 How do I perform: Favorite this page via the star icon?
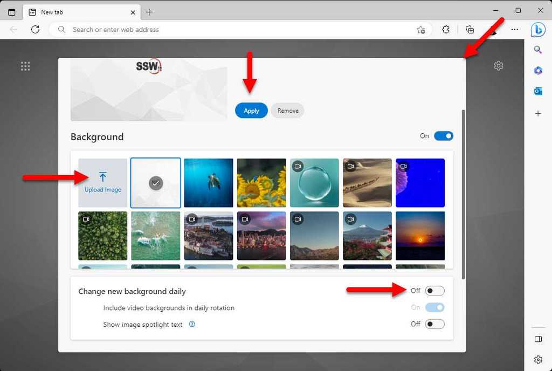point(420,30)
